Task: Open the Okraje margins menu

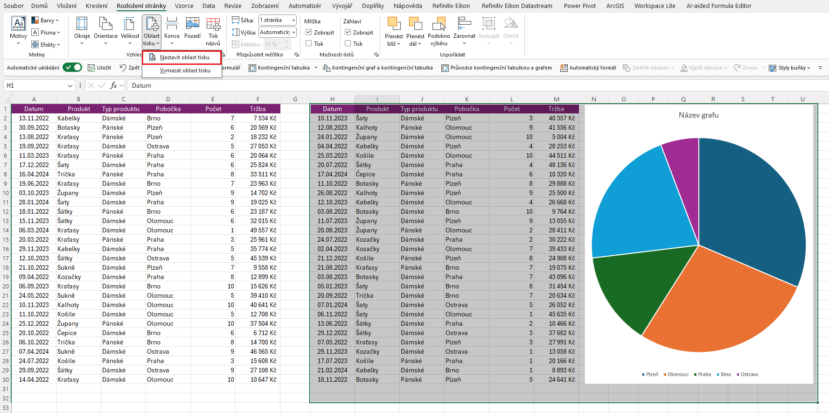Action: [82, 31]
